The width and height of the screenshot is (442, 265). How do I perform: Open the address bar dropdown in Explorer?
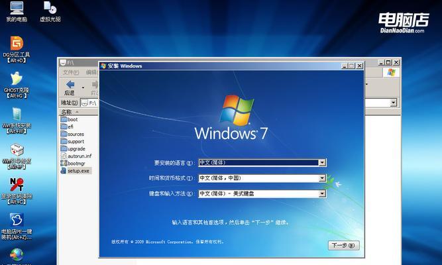coord(394,103)
